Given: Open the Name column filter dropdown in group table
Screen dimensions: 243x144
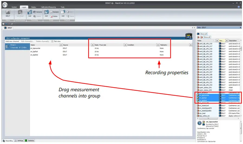Looking at the screenshot, I should pos(61,45).
